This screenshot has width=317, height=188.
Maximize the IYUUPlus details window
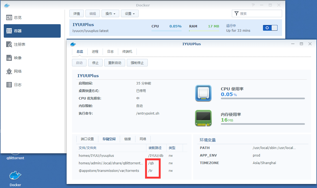click(x=301, y=44)
